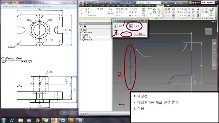Click the Project Geometry (형상 투영) tool

pos(144,12)
